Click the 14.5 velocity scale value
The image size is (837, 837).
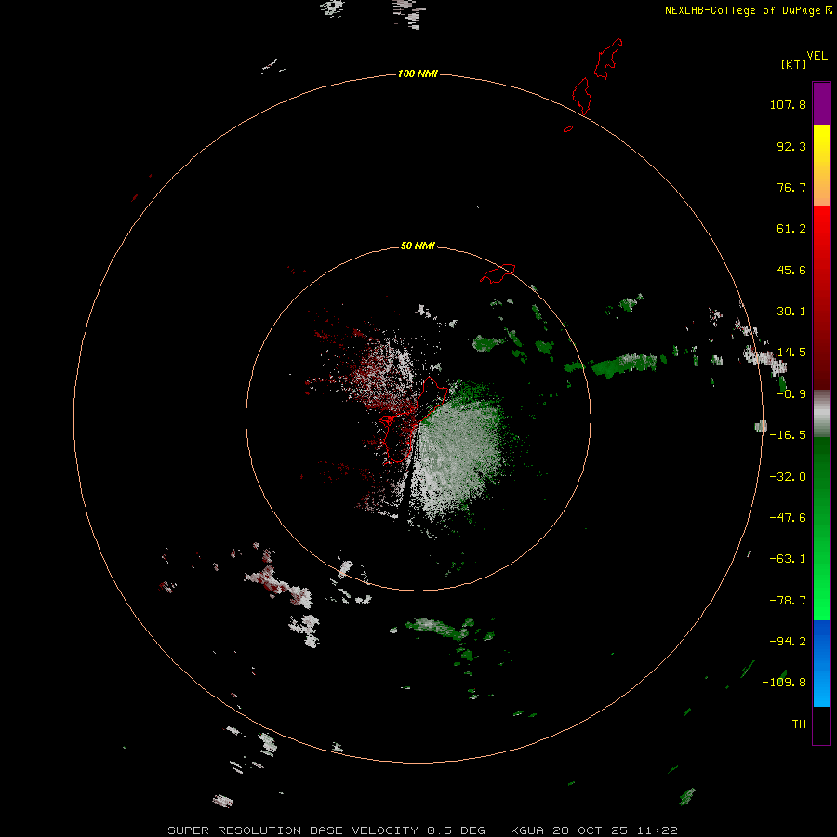tap(791, 352)
